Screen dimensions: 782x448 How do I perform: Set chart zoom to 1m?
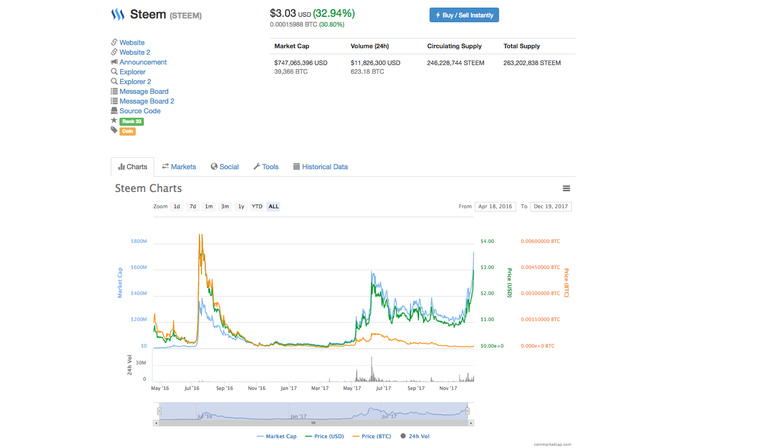click(209, 207)
